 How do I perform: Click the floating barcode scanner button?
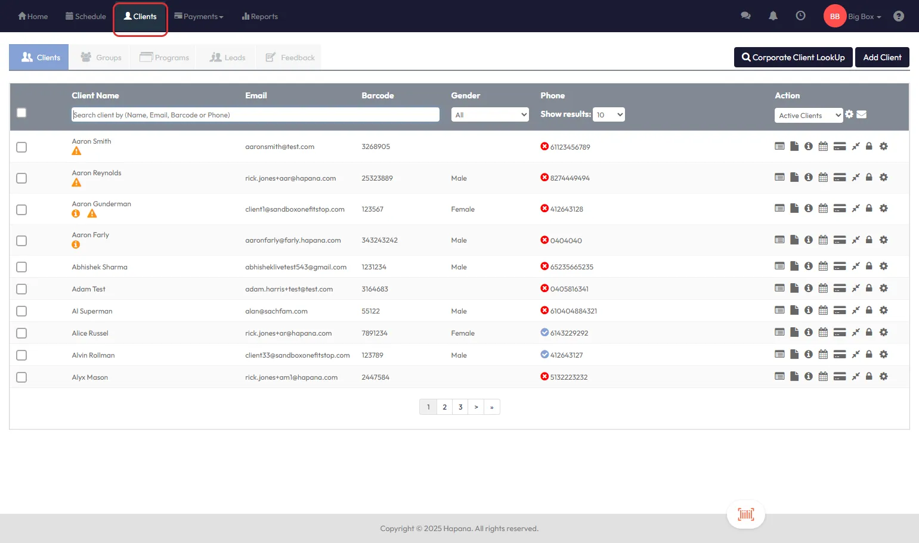pos(745,514)
